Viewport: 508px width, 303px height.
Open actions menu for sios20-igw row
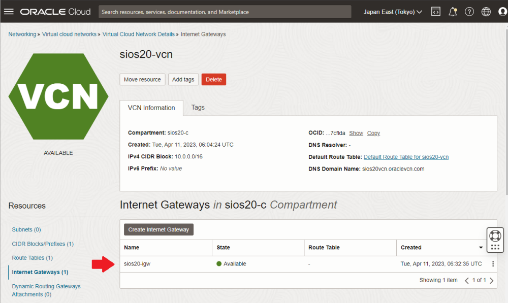(x=493, y=264)
